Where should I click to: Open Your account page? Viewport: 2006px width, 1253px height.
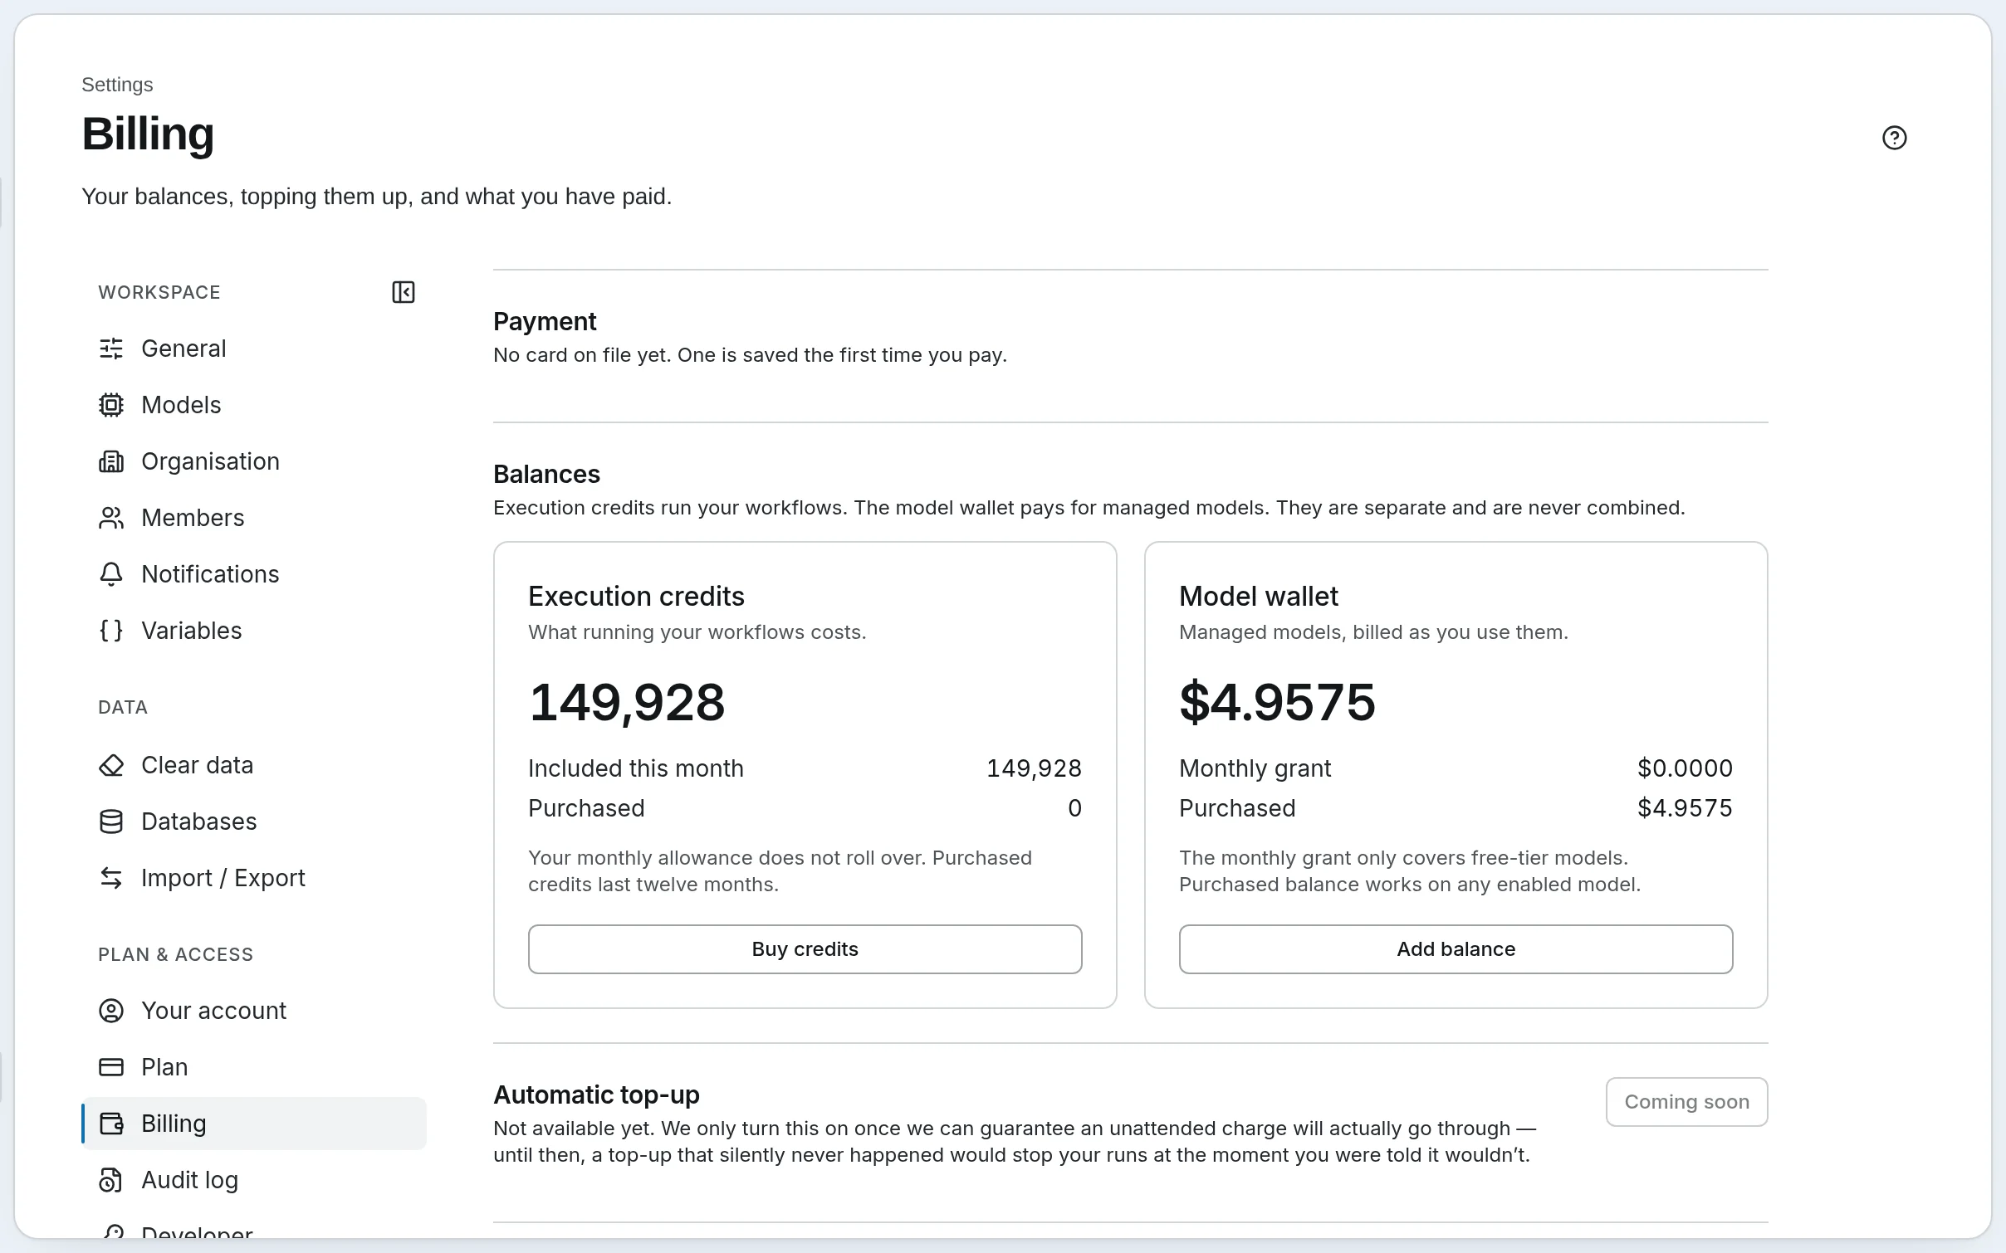click(254, 1011)
